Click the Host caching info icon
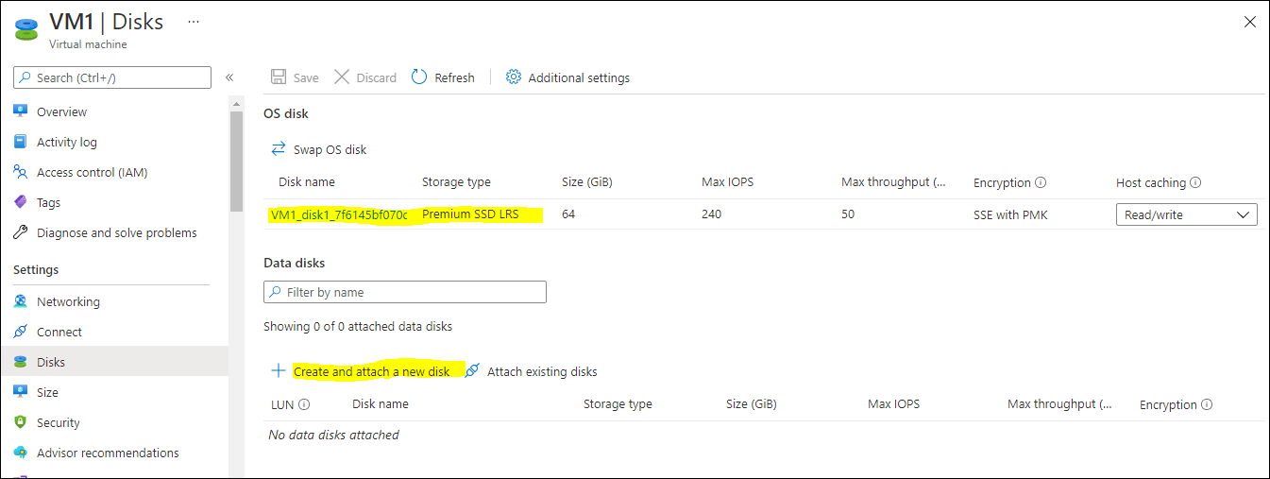 tap(1195, 182)
